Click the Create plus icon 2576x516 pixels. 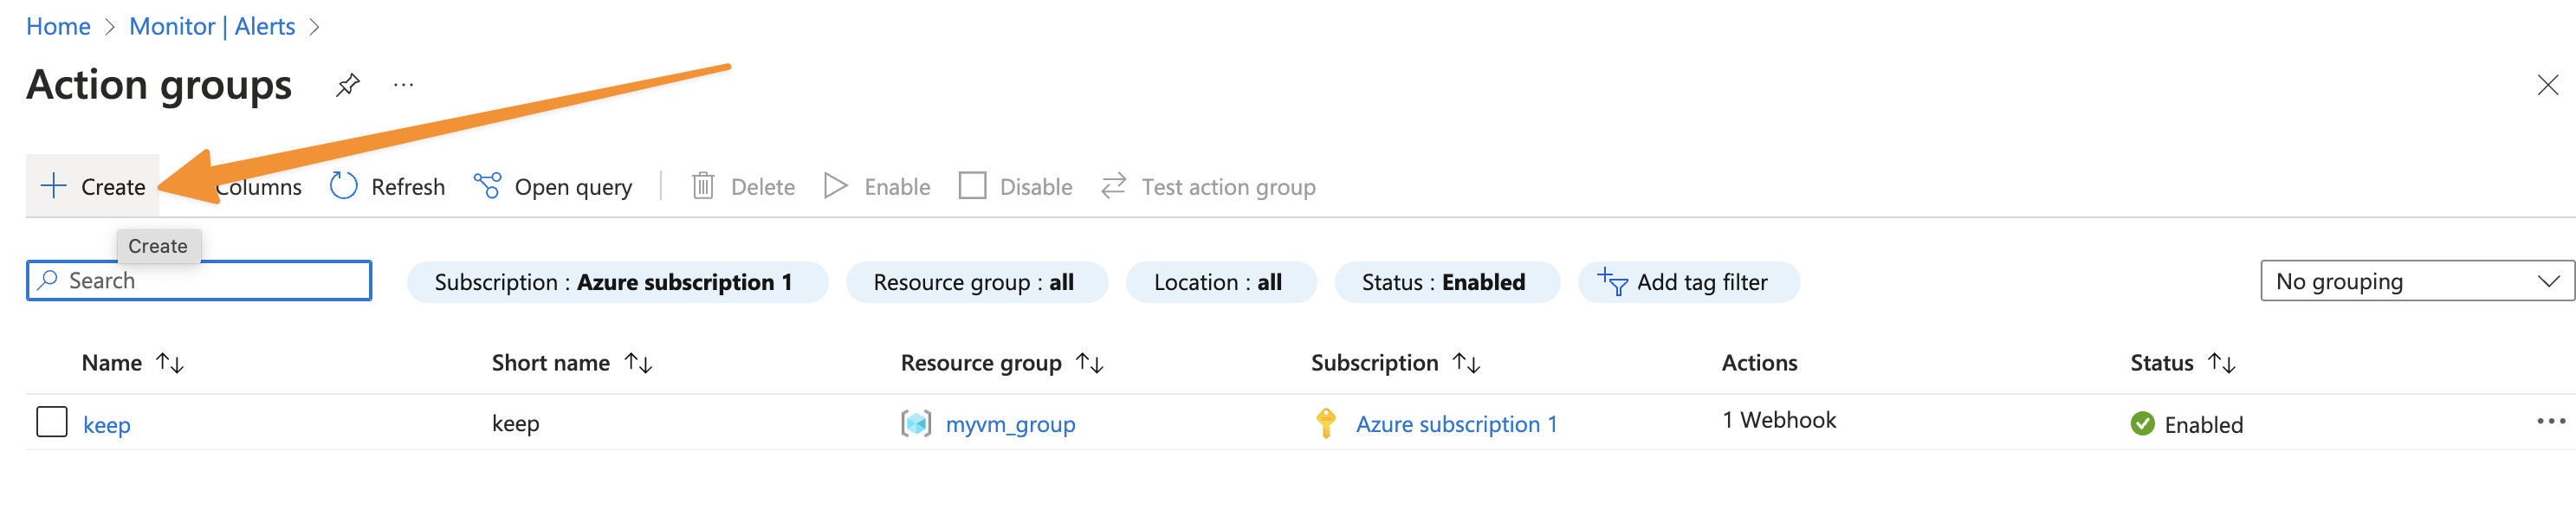tap(53, 186)
